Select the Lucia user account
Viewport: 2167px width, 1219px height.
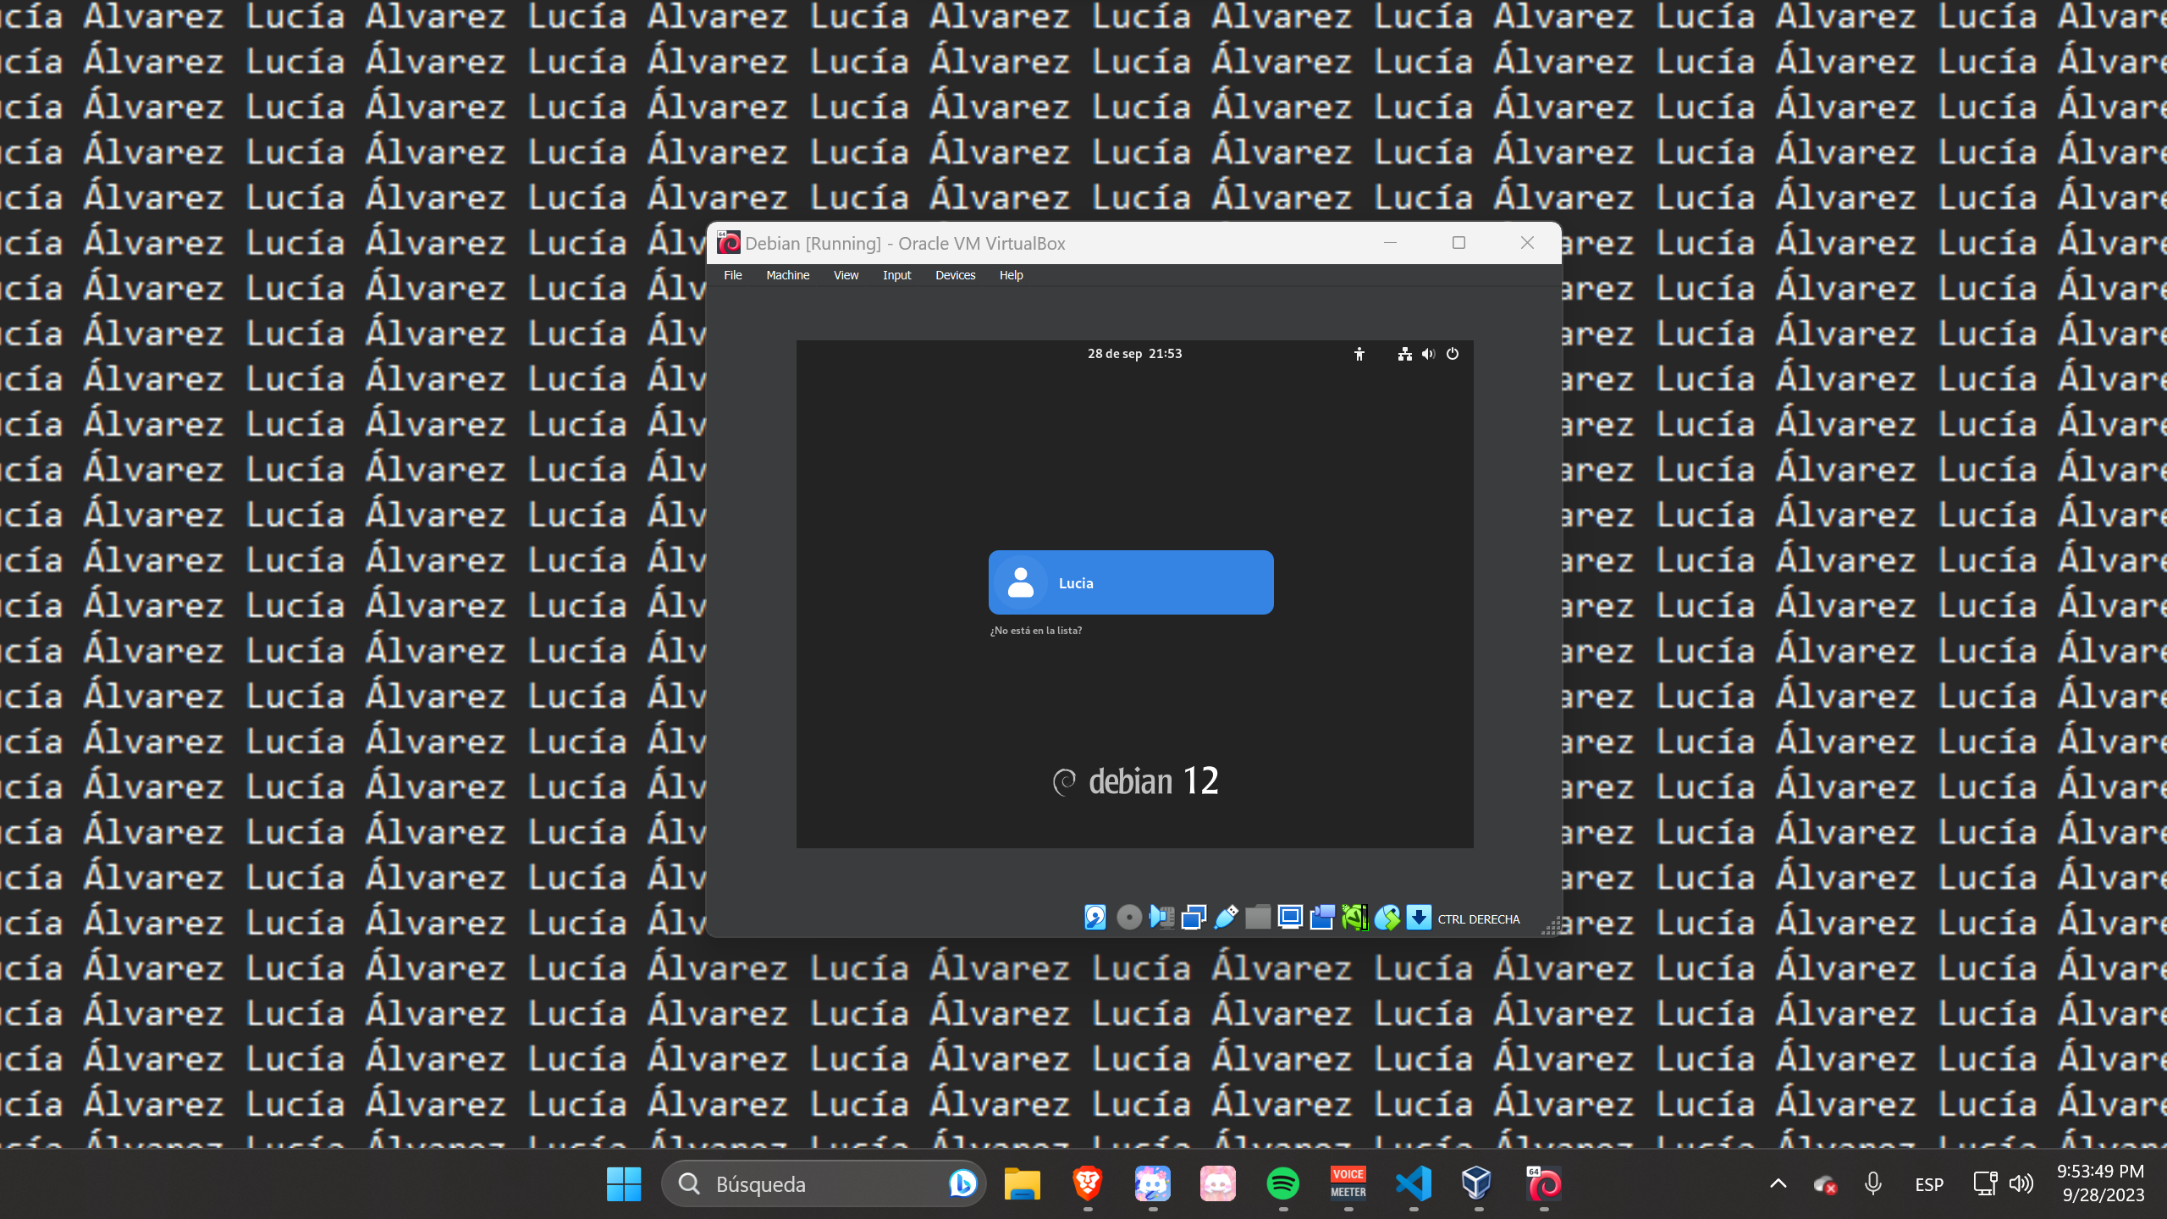click(1131, 582)
